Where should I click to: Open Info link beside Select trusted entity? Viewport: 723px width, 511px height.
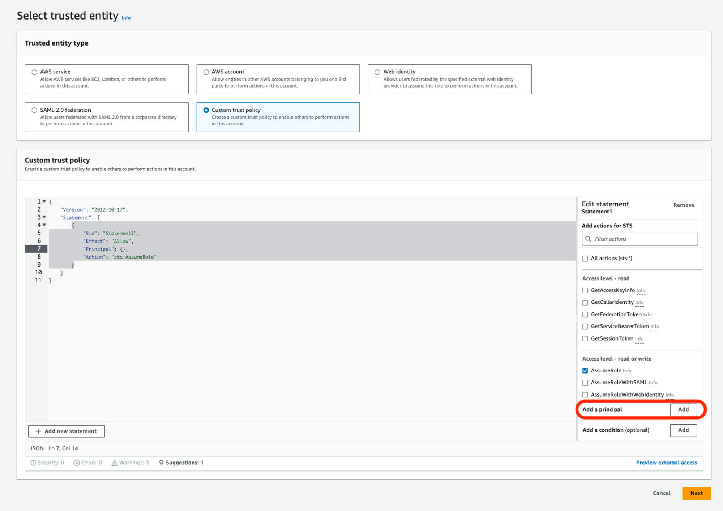(126, 18)
